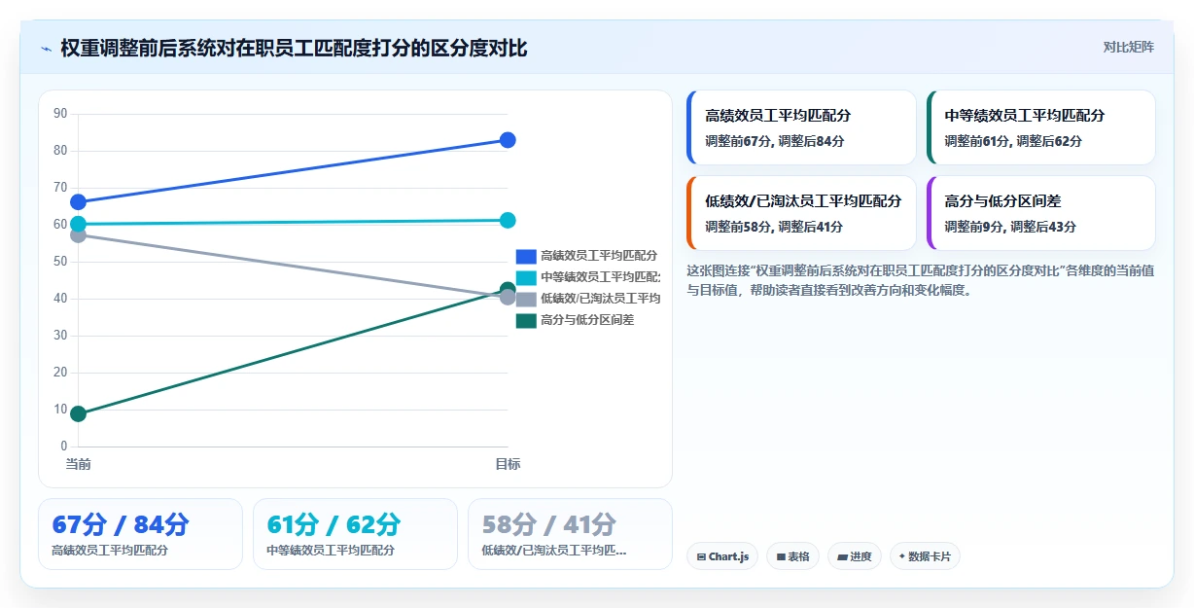Click the gray data point at 当前
The height and width of the screenshot is (608, 1194).
(x=79, y=234)
